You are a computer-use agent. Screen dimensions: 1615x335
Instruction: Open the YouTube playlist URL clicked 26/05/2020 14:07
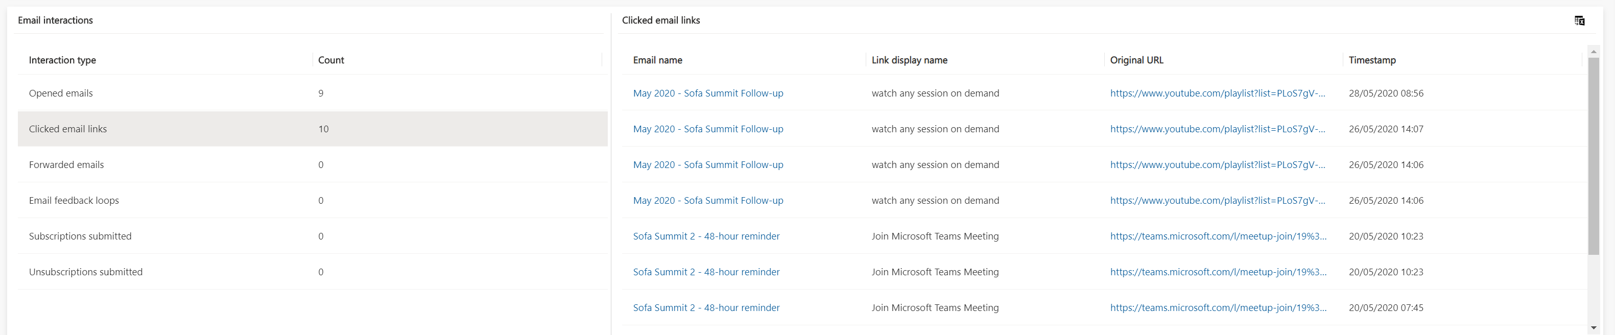(x=1217, y=129)
